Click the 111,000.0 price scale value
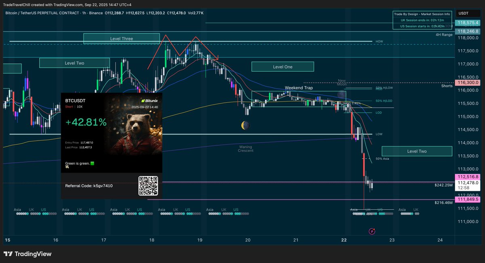The height and width of the screenshot is (263, 485). coord(467,221)
